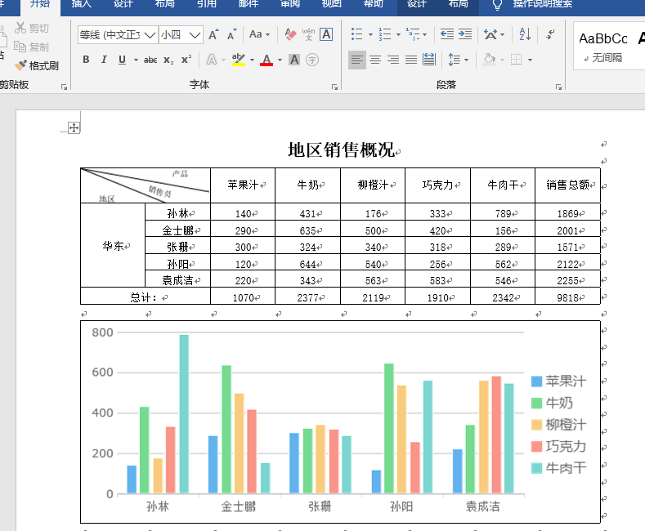The image size is (645, 531).
Task: Decrease font size with shrink font icon
Action: pos(232,34)
